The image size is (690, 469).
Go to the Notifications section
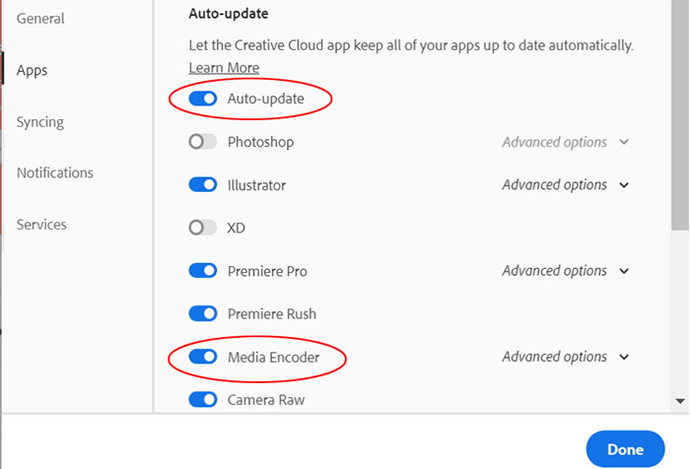pos(55,172)
